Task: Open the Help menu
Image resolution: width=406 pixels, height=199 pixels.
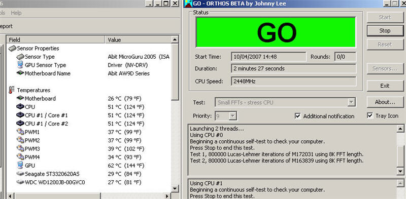Action: (16, 13)
